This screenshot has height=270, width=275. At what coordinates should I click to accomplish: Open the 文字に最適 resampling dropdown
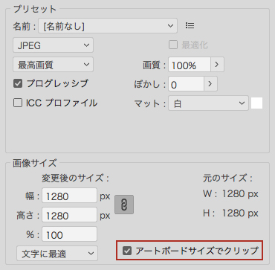click(57, 254)
